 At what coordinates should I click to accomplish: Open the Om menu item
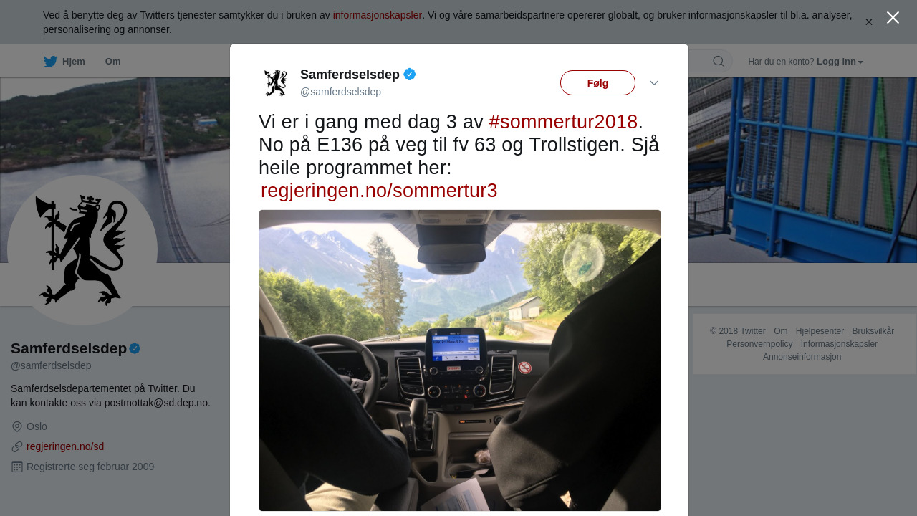tap(112, 62)
